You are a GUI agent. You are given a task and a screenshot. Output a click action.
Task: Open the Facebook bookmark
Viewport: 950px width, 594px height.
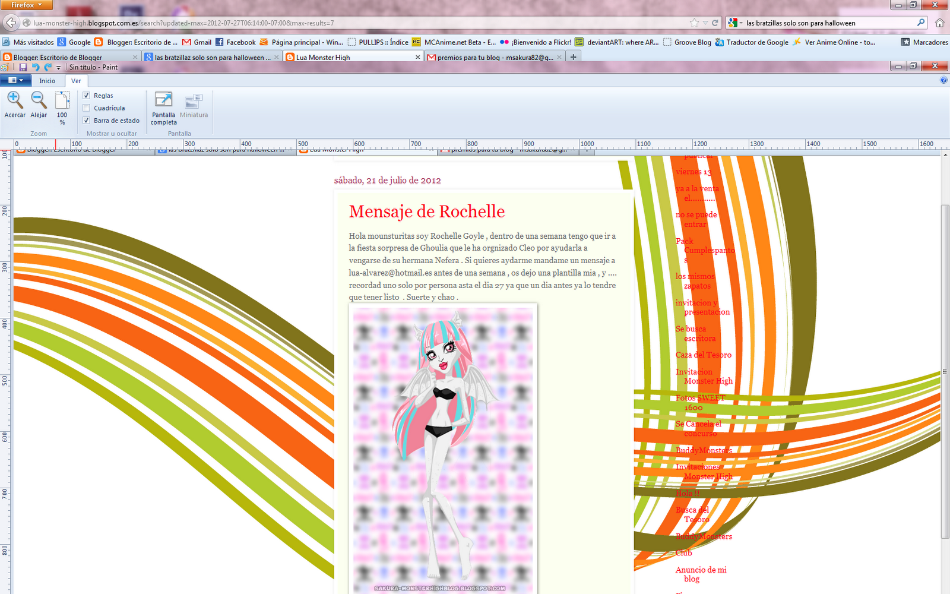point(236,42)
